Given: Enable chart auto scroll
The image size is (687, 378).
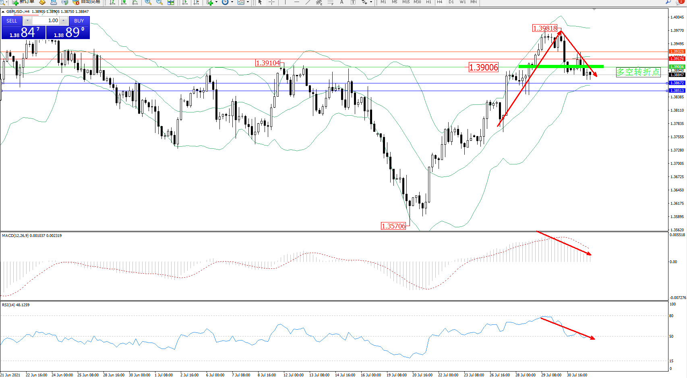Looking at the screenshot, I should click(x=185, y=2).
